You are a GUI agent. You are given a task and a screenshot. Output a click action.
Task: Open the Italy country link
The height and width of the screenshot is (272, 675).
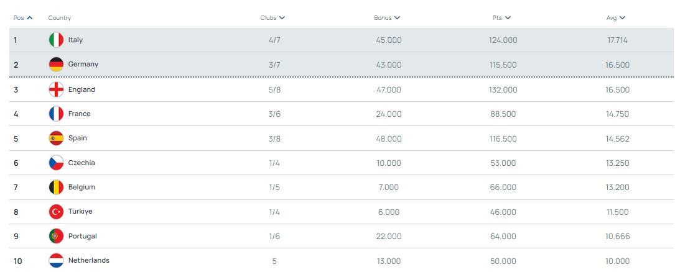[75, 40]
